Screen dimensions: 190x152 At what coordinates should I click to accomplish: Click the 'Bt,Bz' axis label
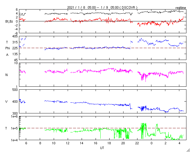[9, 22]
